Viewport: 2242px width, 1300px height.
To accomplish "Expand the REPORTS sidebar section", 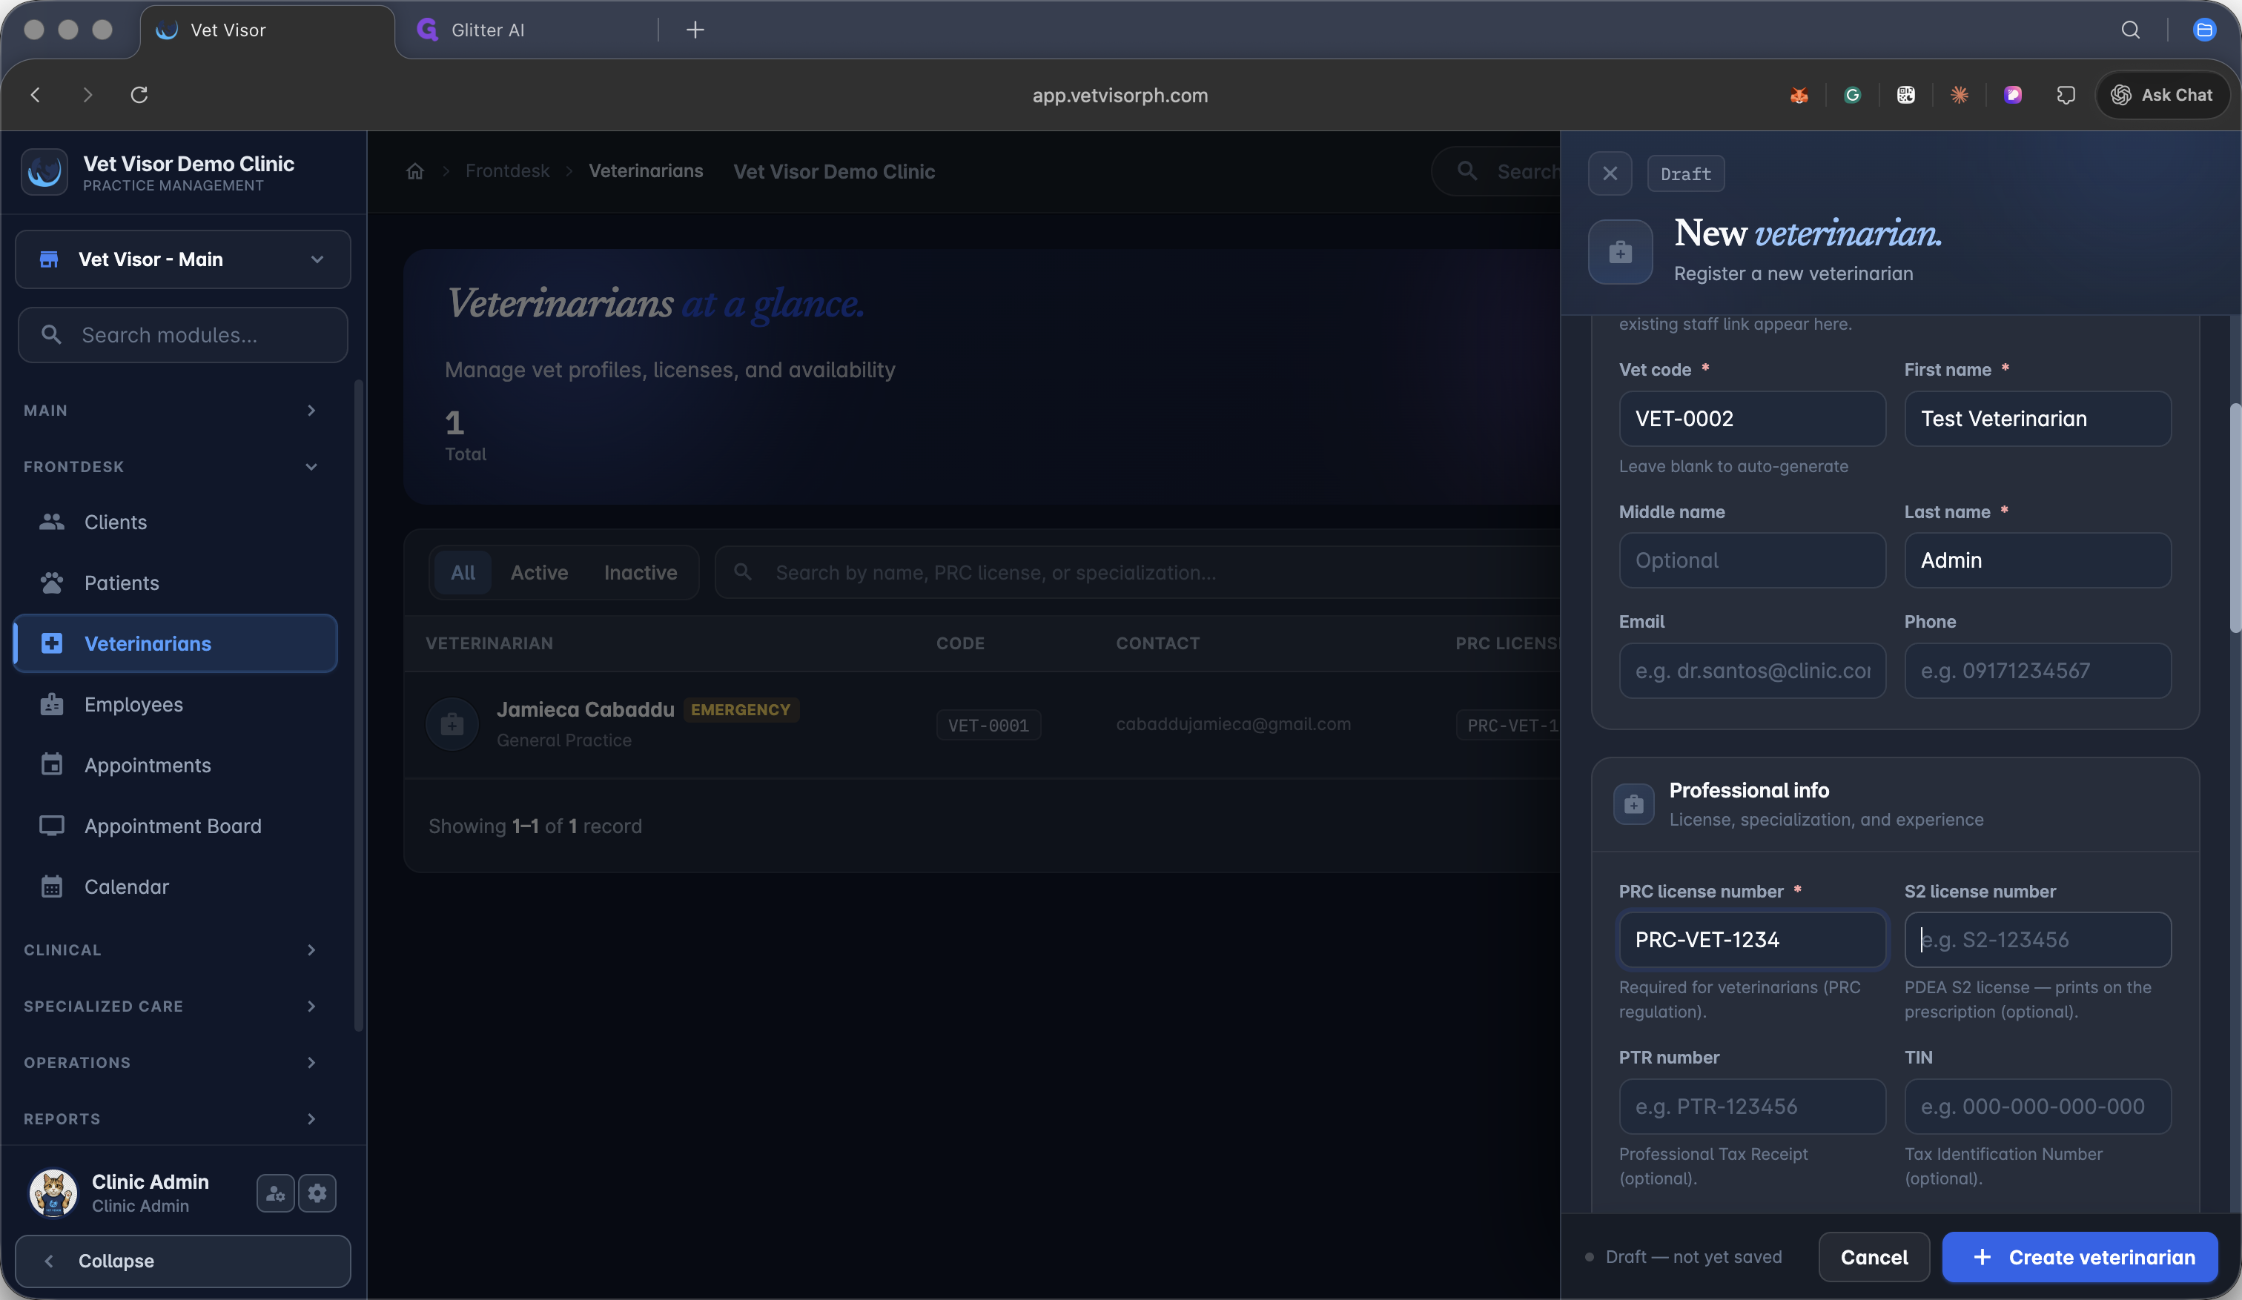I will pyautogui.click(x=171, y=1118).
